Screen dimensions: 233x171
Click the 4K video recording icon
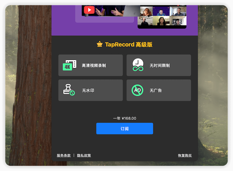[70, 65]
